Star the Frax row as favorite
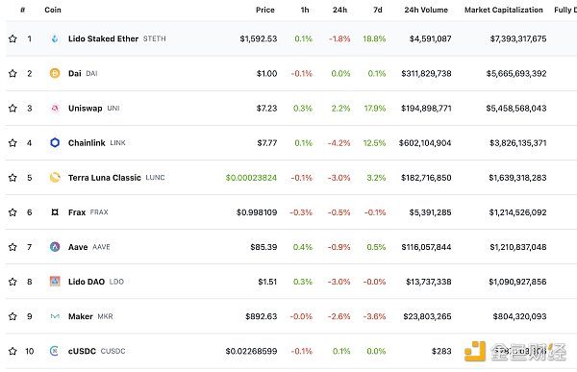This screenshot has height=372, width=577. point(13,212)
